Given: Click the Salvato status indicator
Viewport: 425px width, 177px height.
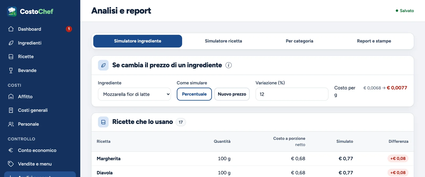Looking at the screenshot, I should click(x=405, y=11).
